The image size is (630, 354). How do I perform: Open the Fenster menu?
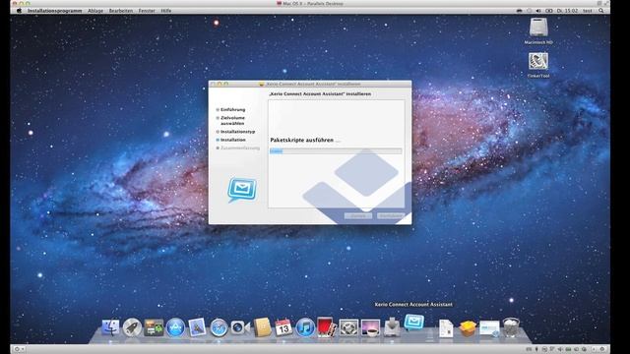[x=147, y=11]
